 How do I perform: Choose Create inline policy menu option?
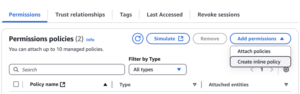click(260, 62)
